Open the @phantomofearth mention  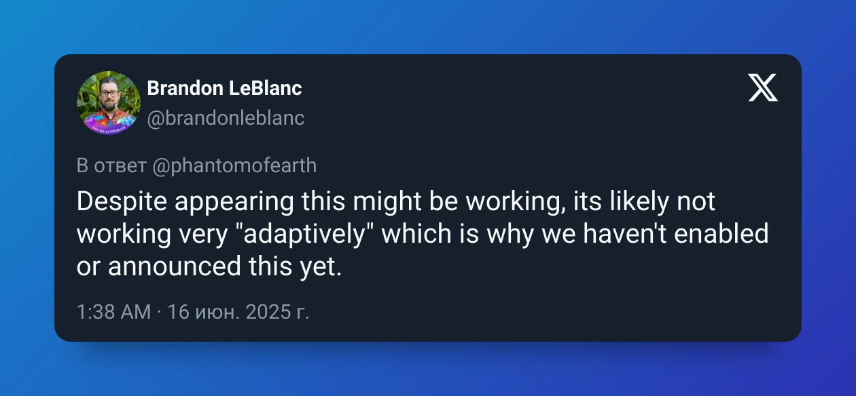tap(235, 166)
